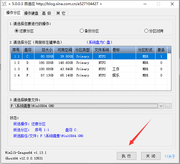180x164 pixels.
Task: Click the image file path field
Action: pyautogui.click(x=84, y=106)
